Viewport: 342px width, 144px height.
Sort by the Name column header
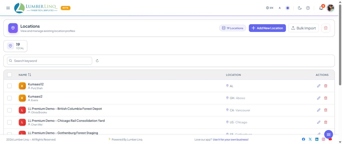click(x=25, y=75)
